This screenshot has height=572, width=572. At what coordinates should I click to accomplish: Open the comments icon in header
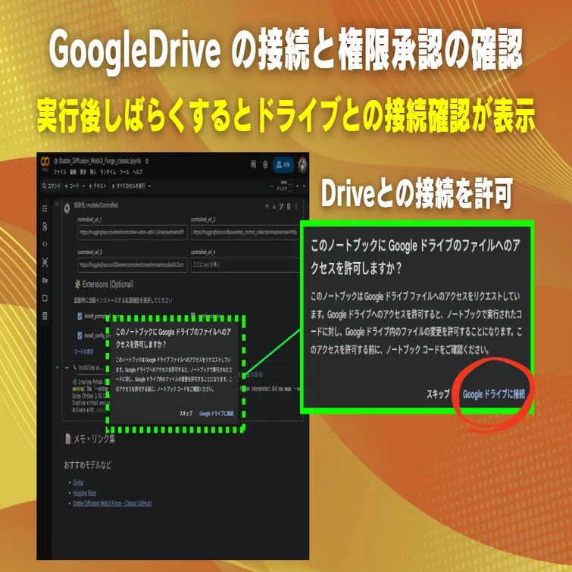tap(253, 164)
